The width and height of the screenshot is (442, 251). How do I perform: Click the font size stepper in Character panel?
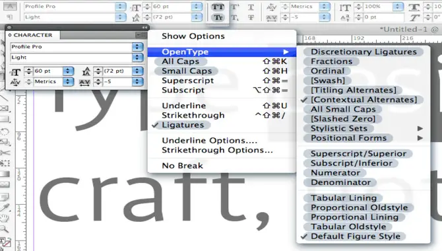(x=29, y=71)
